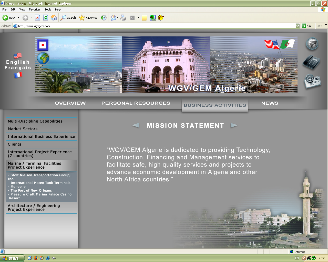The height and width of the screenshot is (262, 328).
Task: Open the Forward history dropdown arrow
Action: click(x=31, y=18)
